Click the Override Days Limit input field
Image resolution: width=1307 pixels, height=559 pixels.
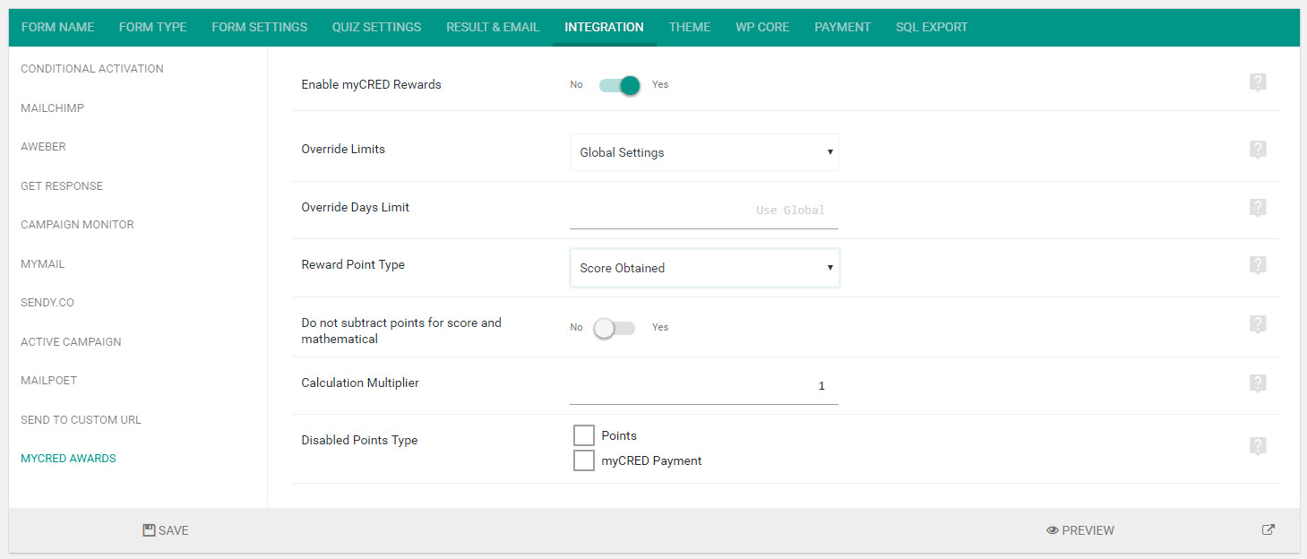point(704,210)
